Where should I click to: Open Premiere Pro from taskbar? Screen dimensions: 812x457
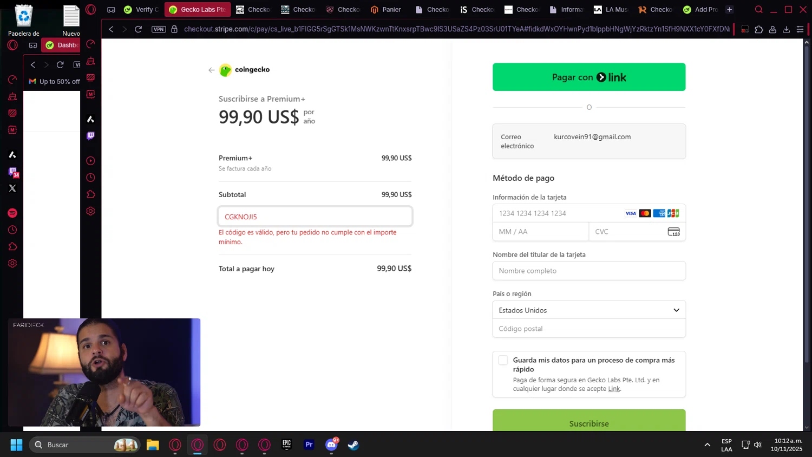click(309, 445)
